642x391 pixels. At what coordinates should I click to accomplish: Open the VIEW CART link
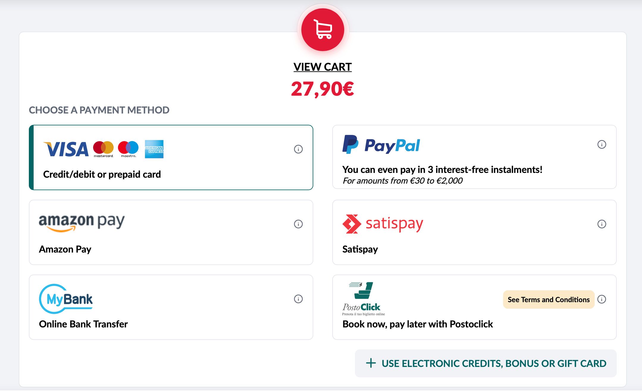coord(323,67)
